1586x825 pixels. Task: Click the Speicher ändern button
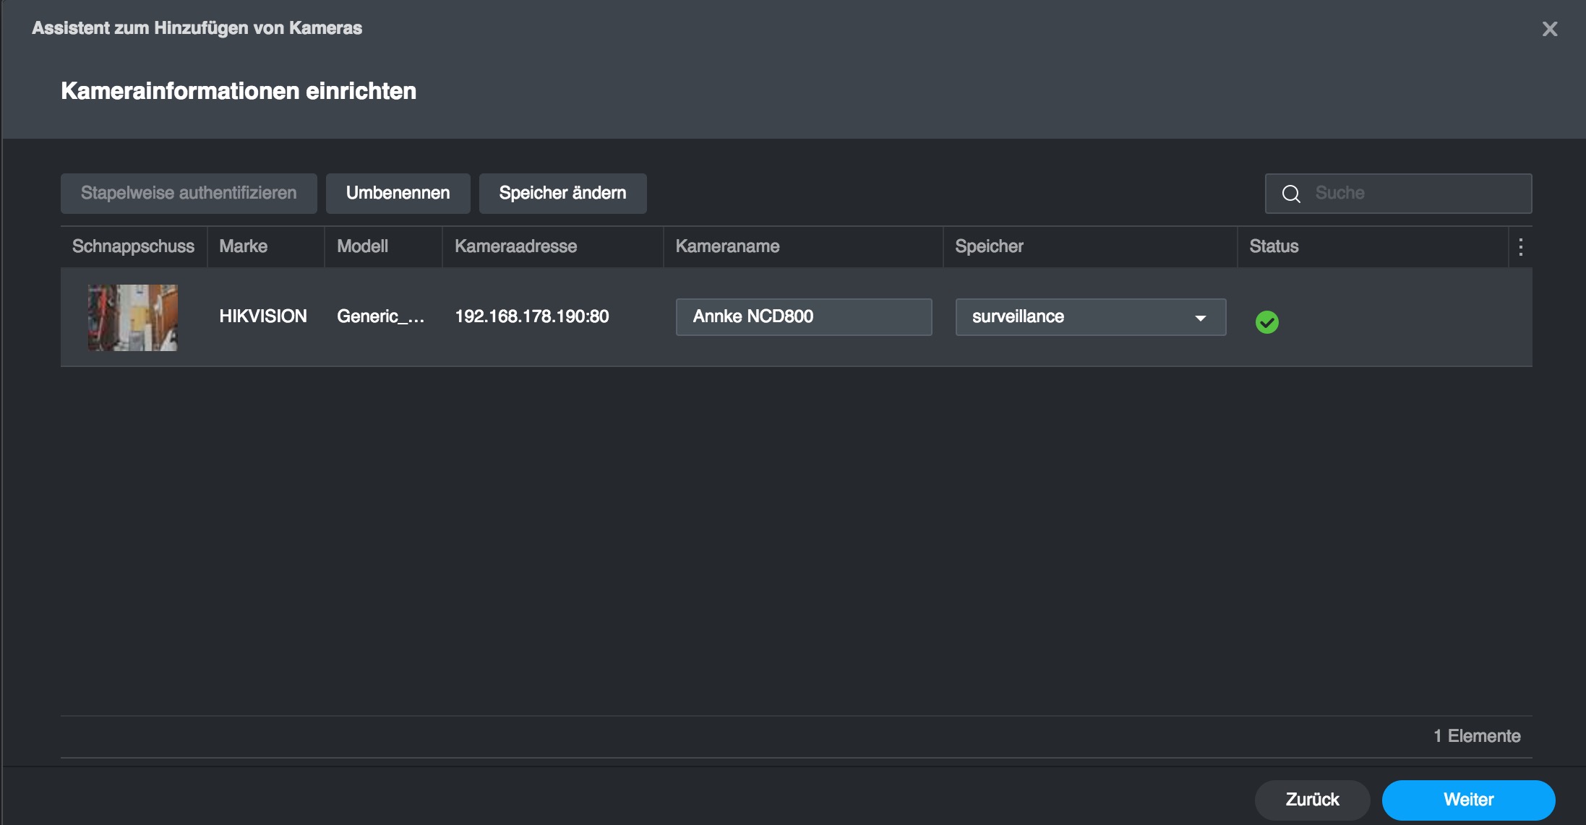coord(562,193)
